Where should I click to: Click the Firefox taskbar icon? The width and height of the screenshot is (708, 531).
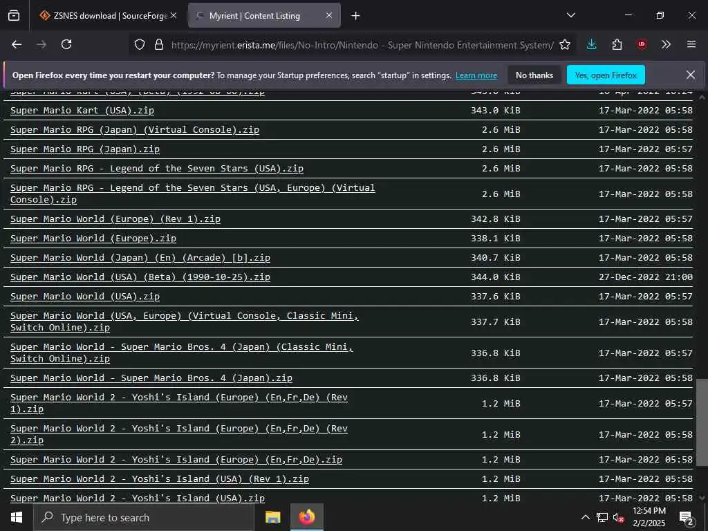point(306,517)
